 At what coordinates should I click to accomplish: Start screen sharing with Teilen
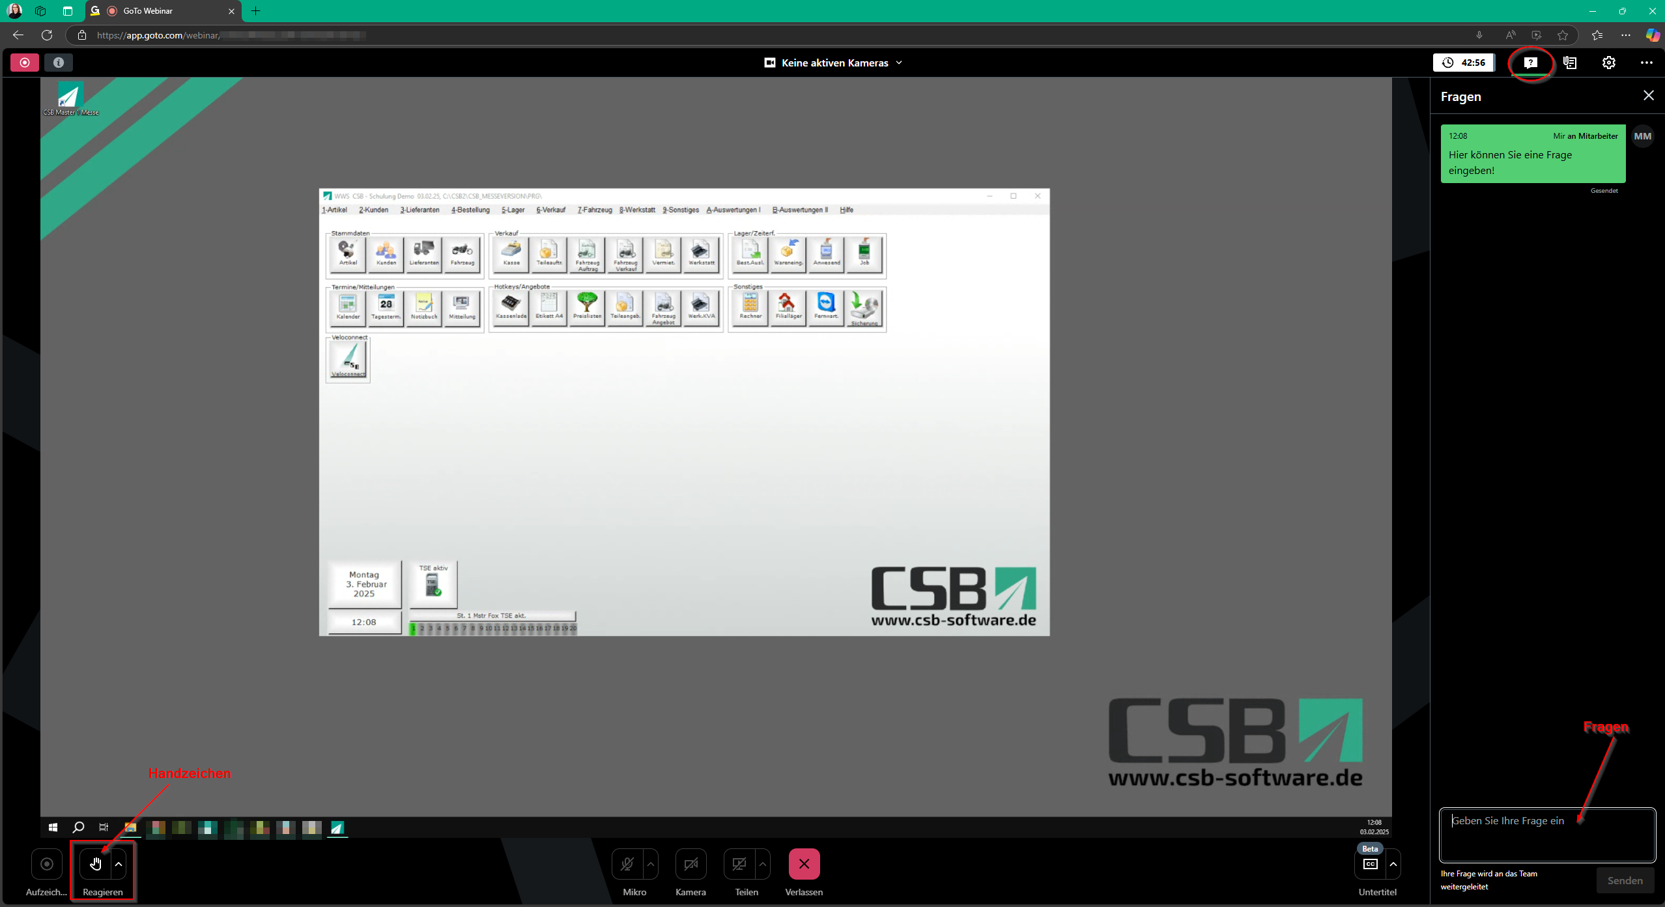(739, 864)
